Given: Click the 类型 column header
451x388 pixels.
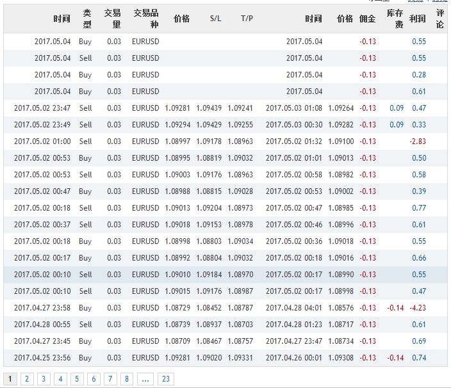Looking at the screenshot, I should (87, 19).
